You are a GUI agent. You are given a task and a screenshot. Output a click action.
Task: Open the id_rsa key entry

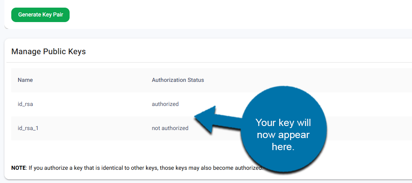(x=25, y=104)
